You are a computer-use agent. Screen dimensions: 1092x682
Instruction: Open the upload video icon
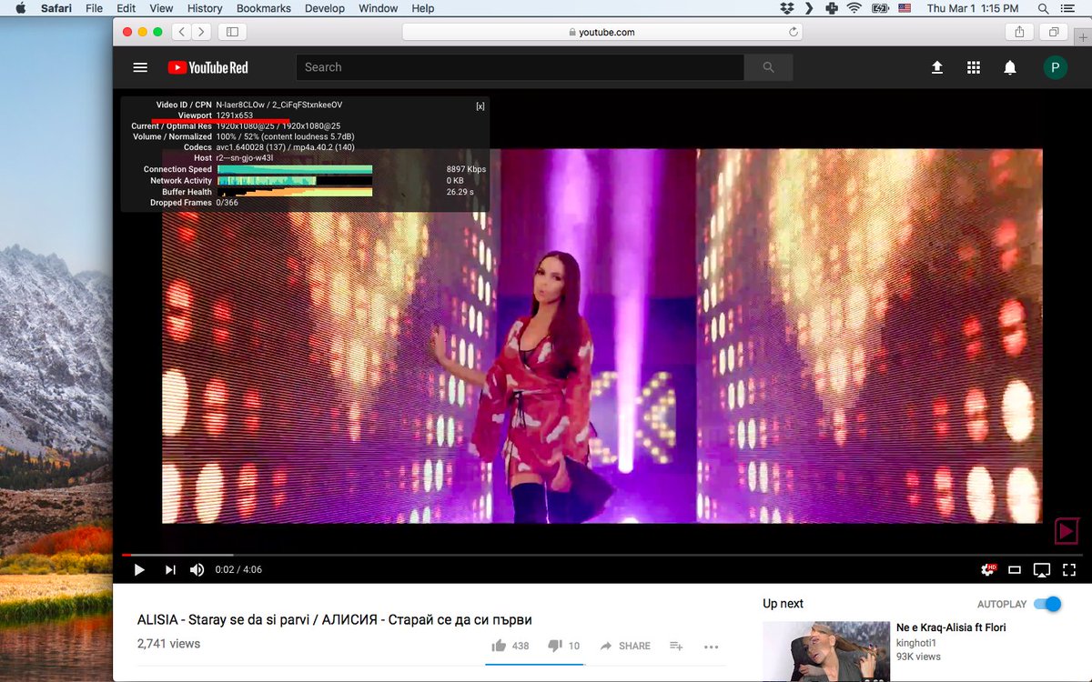936,67
